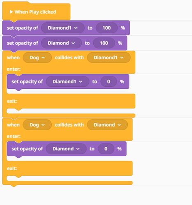The image size is (192, 205).
Task: Select the 0 opacity field for Diamond
Action: (x=106, y=149)
